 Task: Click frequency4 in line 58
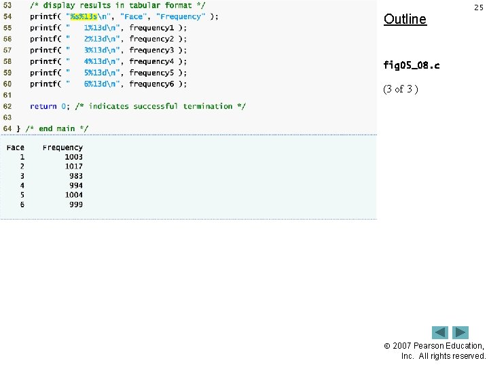[x=151, y=61]
